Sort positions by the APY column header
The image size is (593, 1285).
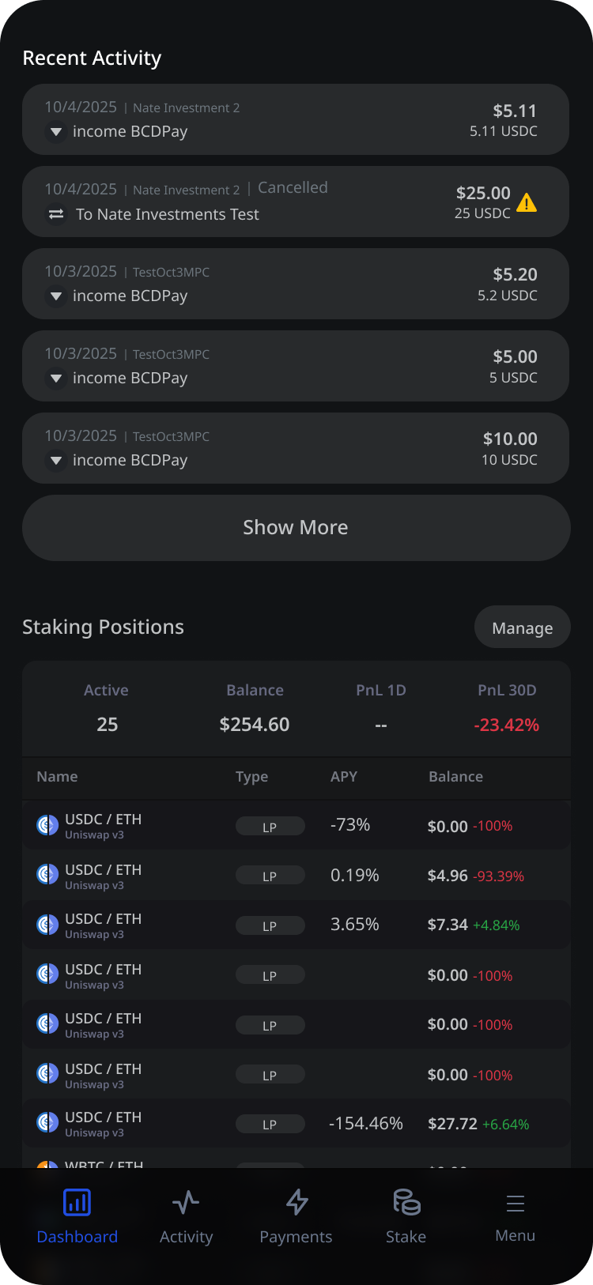[344, 777]
